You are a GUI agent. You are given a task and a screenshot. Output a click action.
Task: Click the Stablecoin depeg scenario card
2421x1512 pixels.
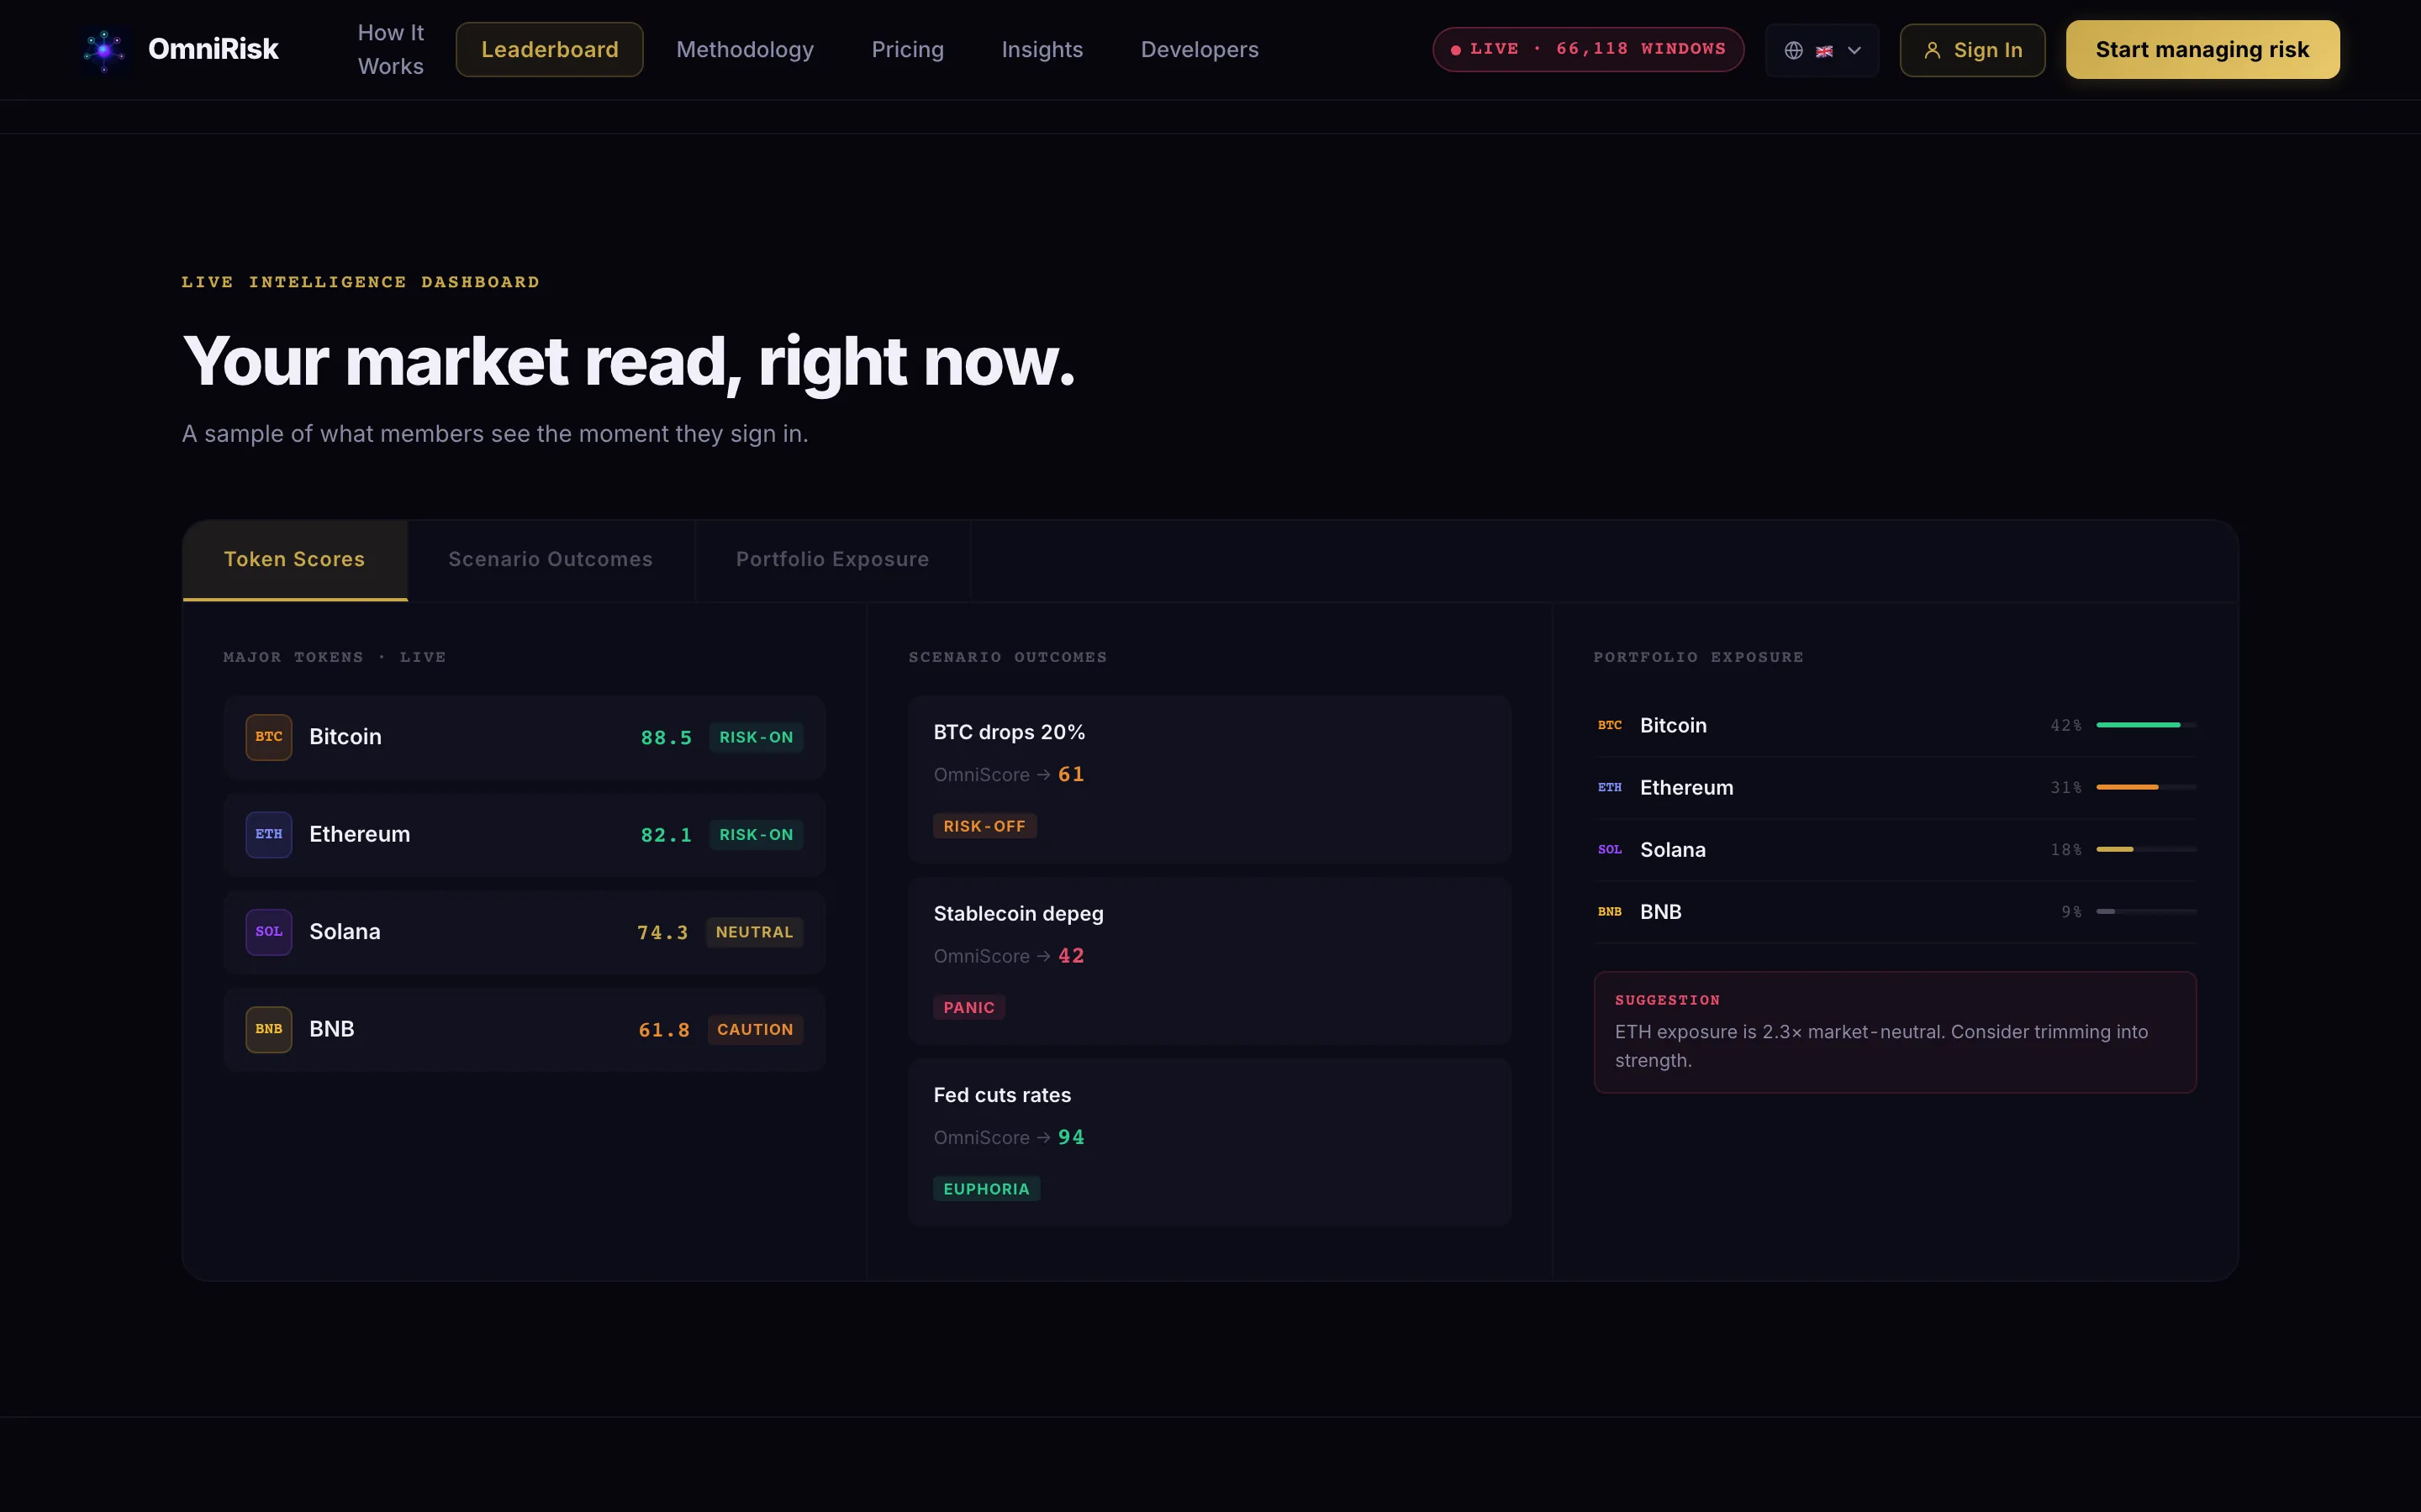(x=1209, y=961)
